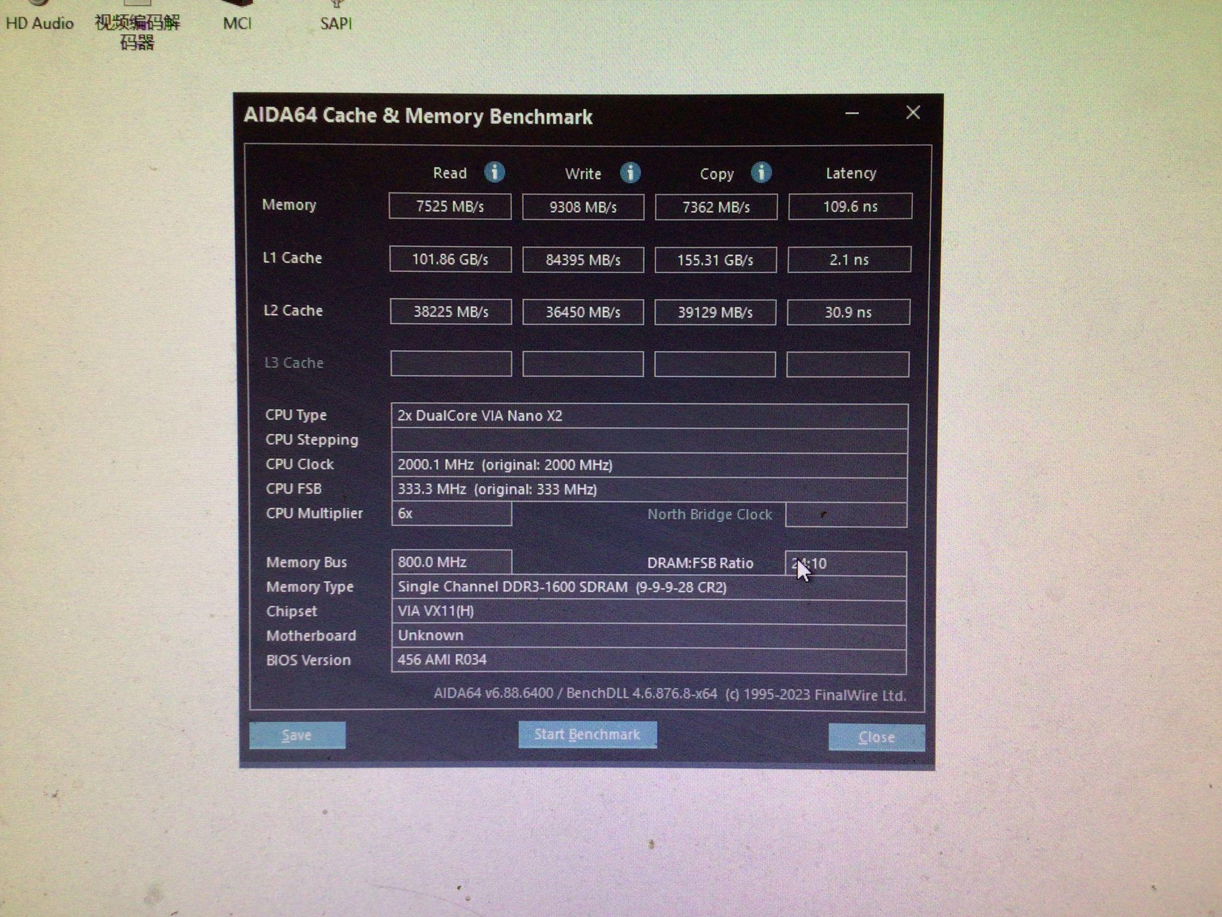
Task: Select the Memory Latency result box
Action: pos(850,207)
